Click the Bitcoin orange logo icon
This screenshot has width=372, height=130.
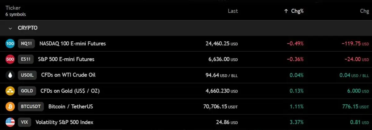coord(10,107)
